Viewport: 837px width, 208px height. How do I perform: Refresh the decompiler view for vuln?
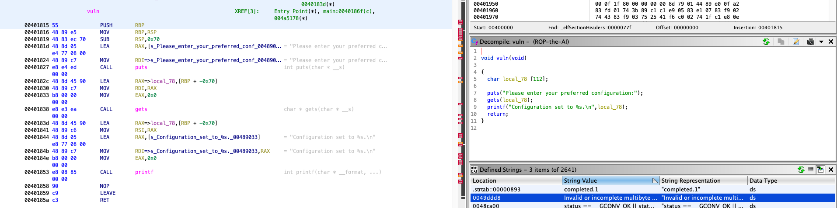tap(766, 42)
